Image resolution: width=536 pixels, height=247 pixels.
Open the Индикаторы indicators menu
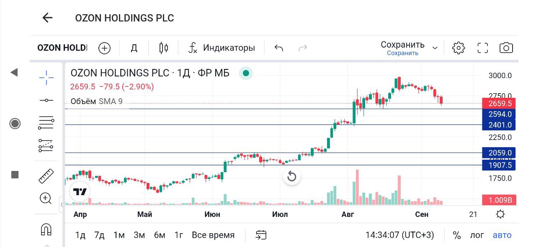coord(222,48)
